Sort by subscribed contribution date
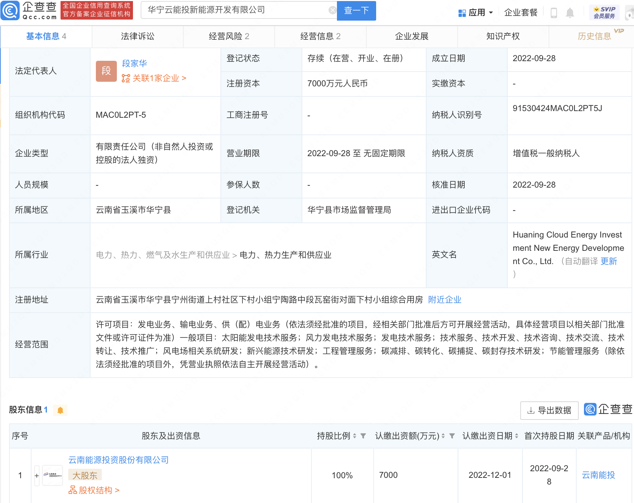 click(x=516, y=436)
